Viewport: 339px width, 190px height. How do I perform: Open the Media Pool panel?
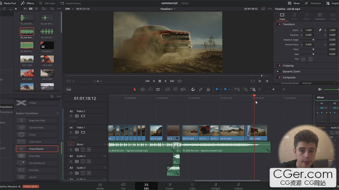[x=8, y=3]
